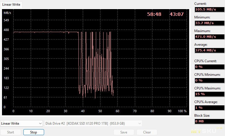
Task: Select the Current 105.5 MB/s value
Action: coord(210,9)
